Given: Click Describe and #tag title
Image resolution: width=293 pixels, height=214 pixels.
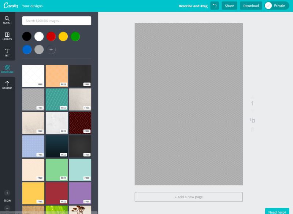Looking at the screenshot, I should click(x=193, y=6).
